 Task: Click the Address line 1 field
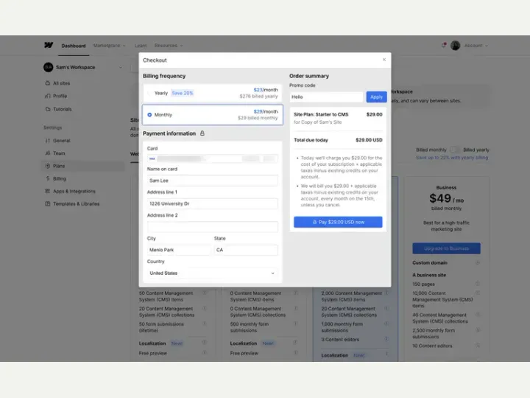[x=212, y=203]
